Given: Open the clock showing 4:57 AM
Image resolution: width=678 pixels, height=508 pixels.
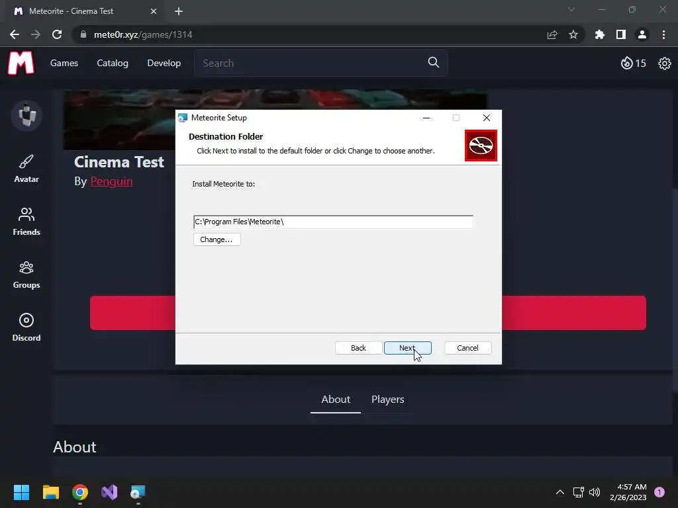Looking at the screenshot, I should (x=628, y=492).
